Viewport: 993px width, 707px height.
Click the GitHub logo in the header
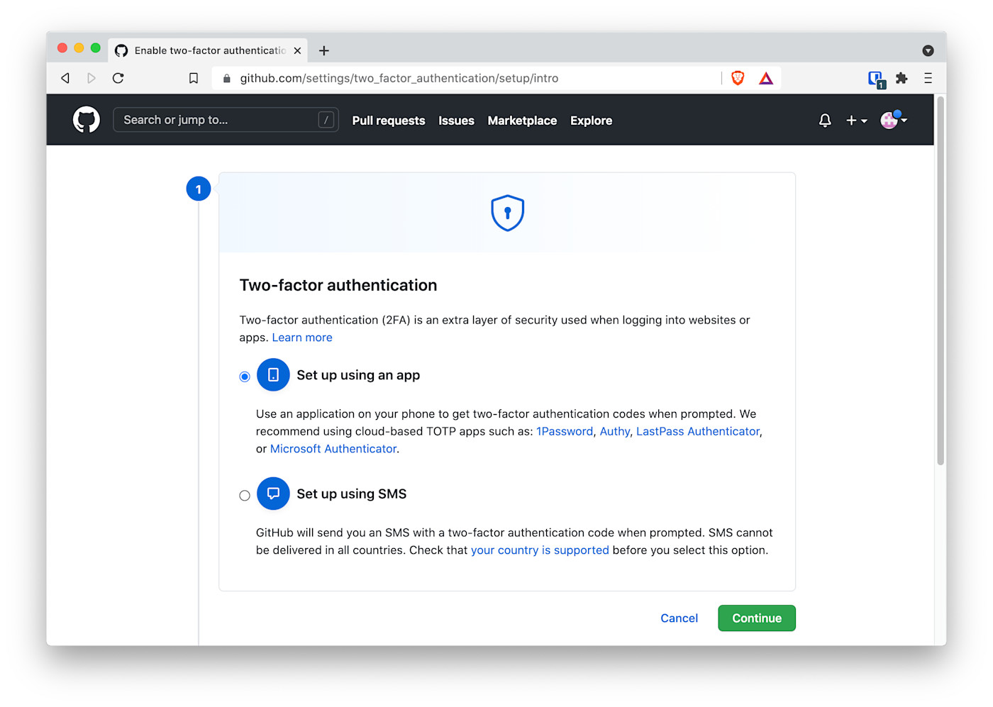[86, 119]
